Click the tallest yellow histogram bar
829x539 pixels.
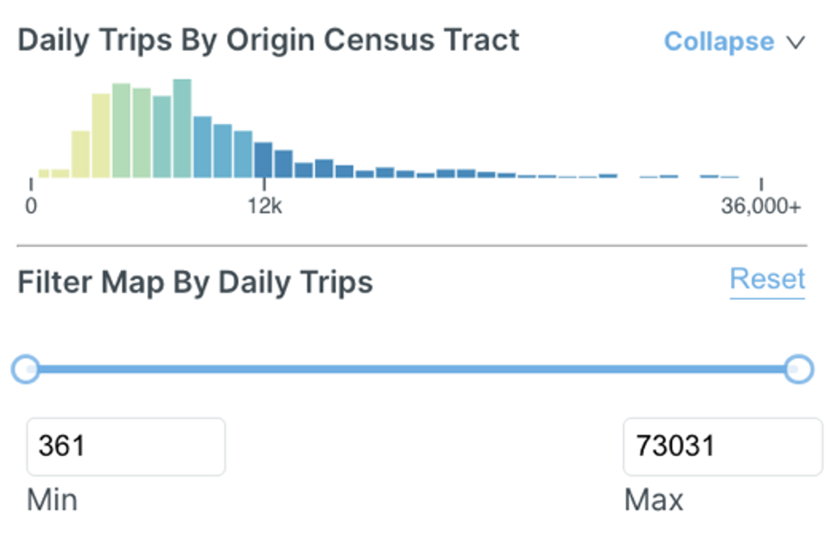(x=101, y=136)
